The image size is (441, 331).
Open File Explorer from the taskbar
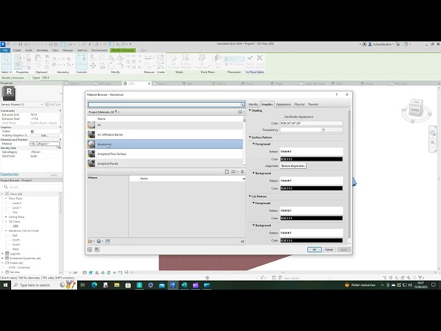click(116, 285)
